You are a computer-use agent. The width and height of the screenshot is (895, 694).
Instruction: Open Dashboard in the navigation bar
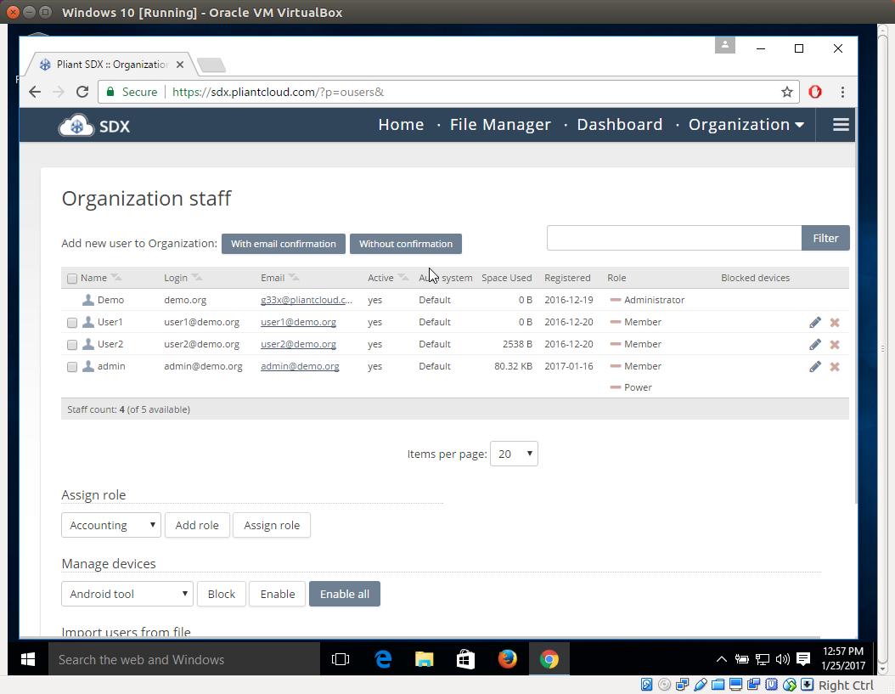(x=619, y=125)
